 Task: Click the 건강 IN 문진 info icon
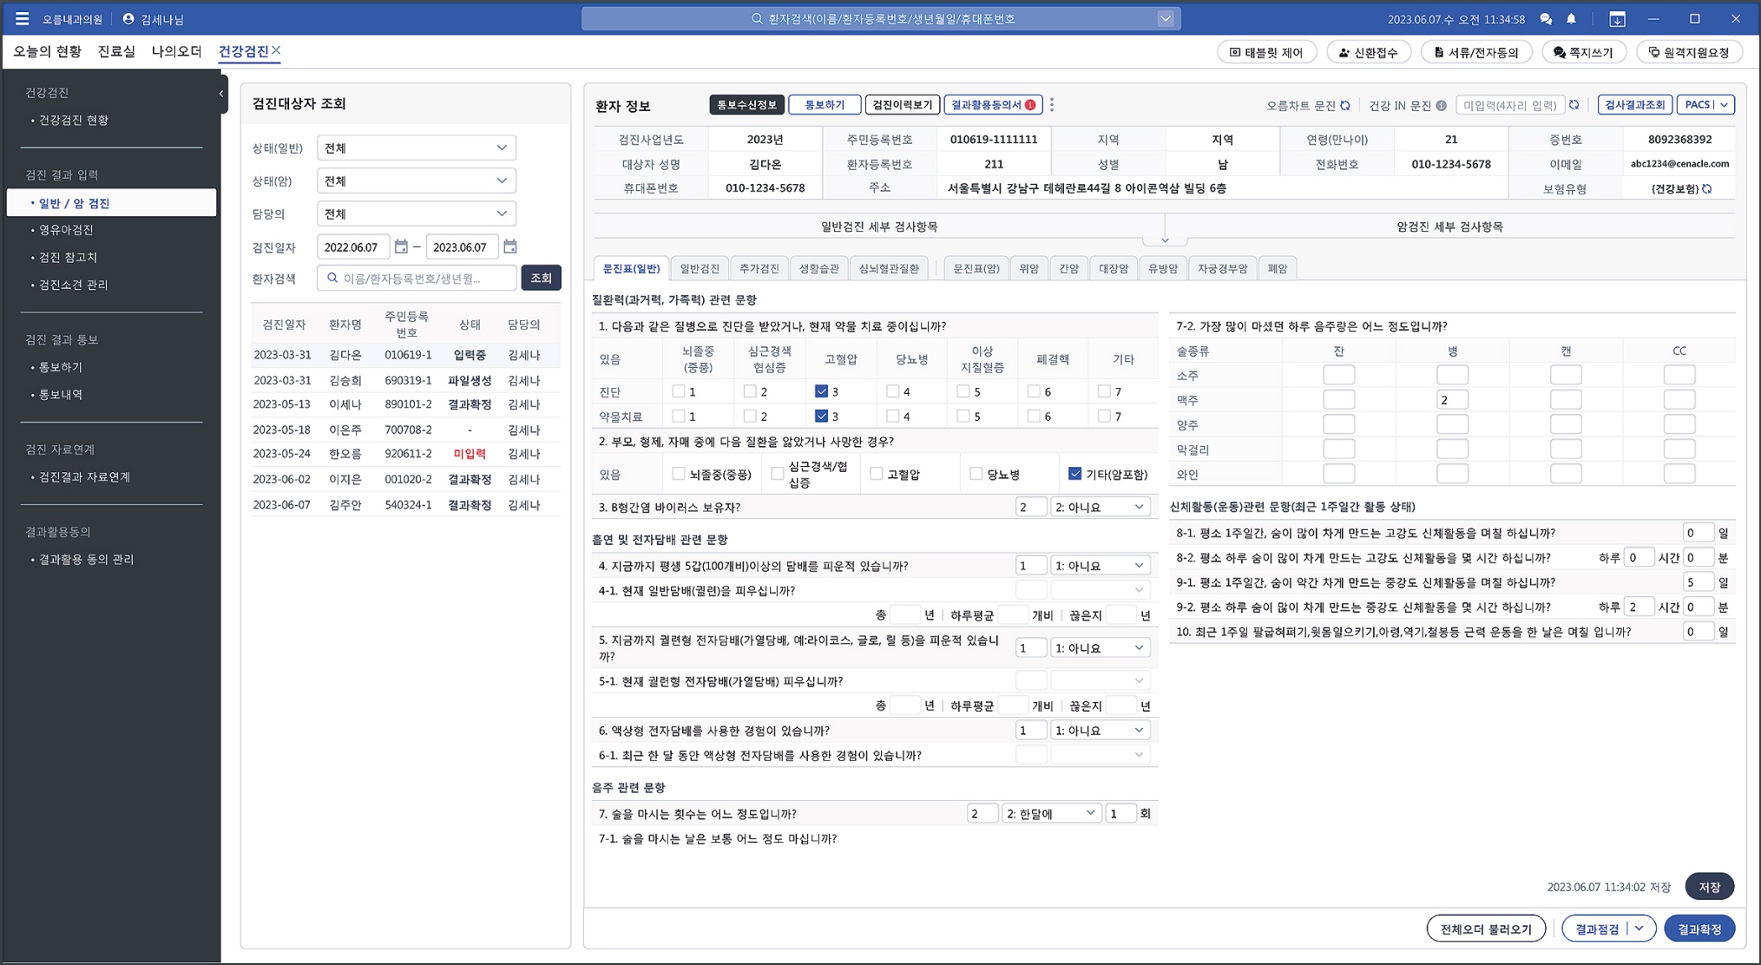click(x=1442, y=105)
